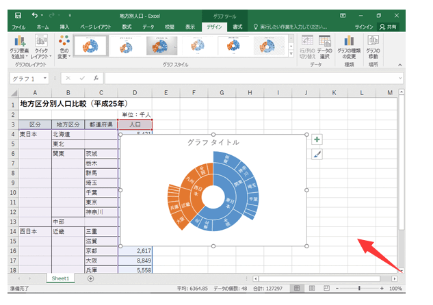
Task: Select column D header
Action: click(135, 93)
